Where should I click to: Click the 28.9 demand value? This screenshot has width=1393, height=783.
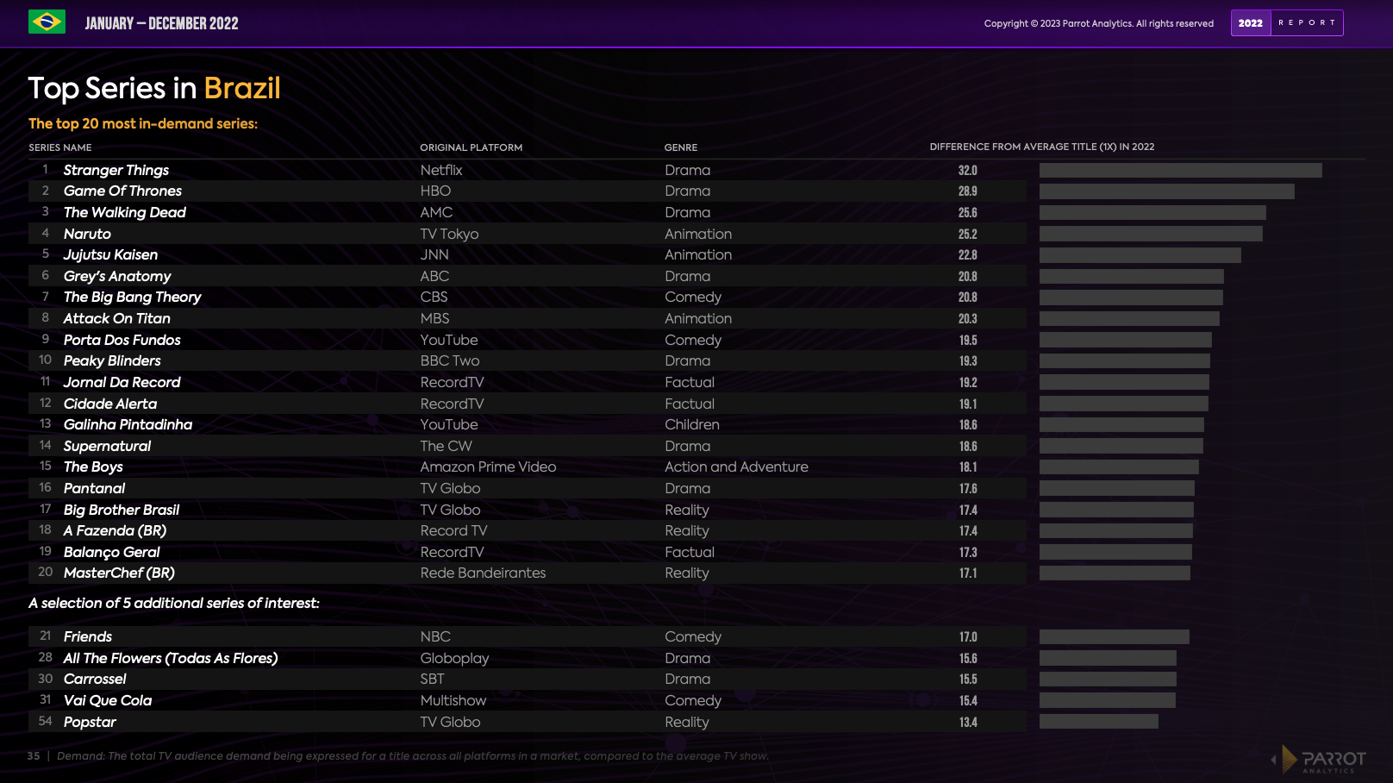click(x=968, y=191)
